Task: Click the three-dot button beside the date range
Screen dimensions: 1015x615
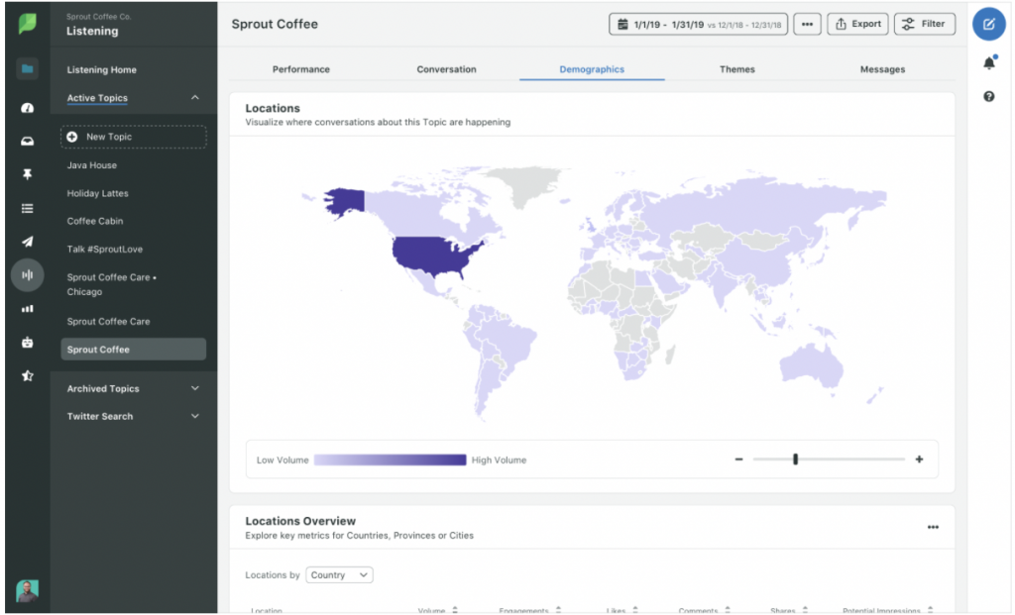Action: pos(807,24)
